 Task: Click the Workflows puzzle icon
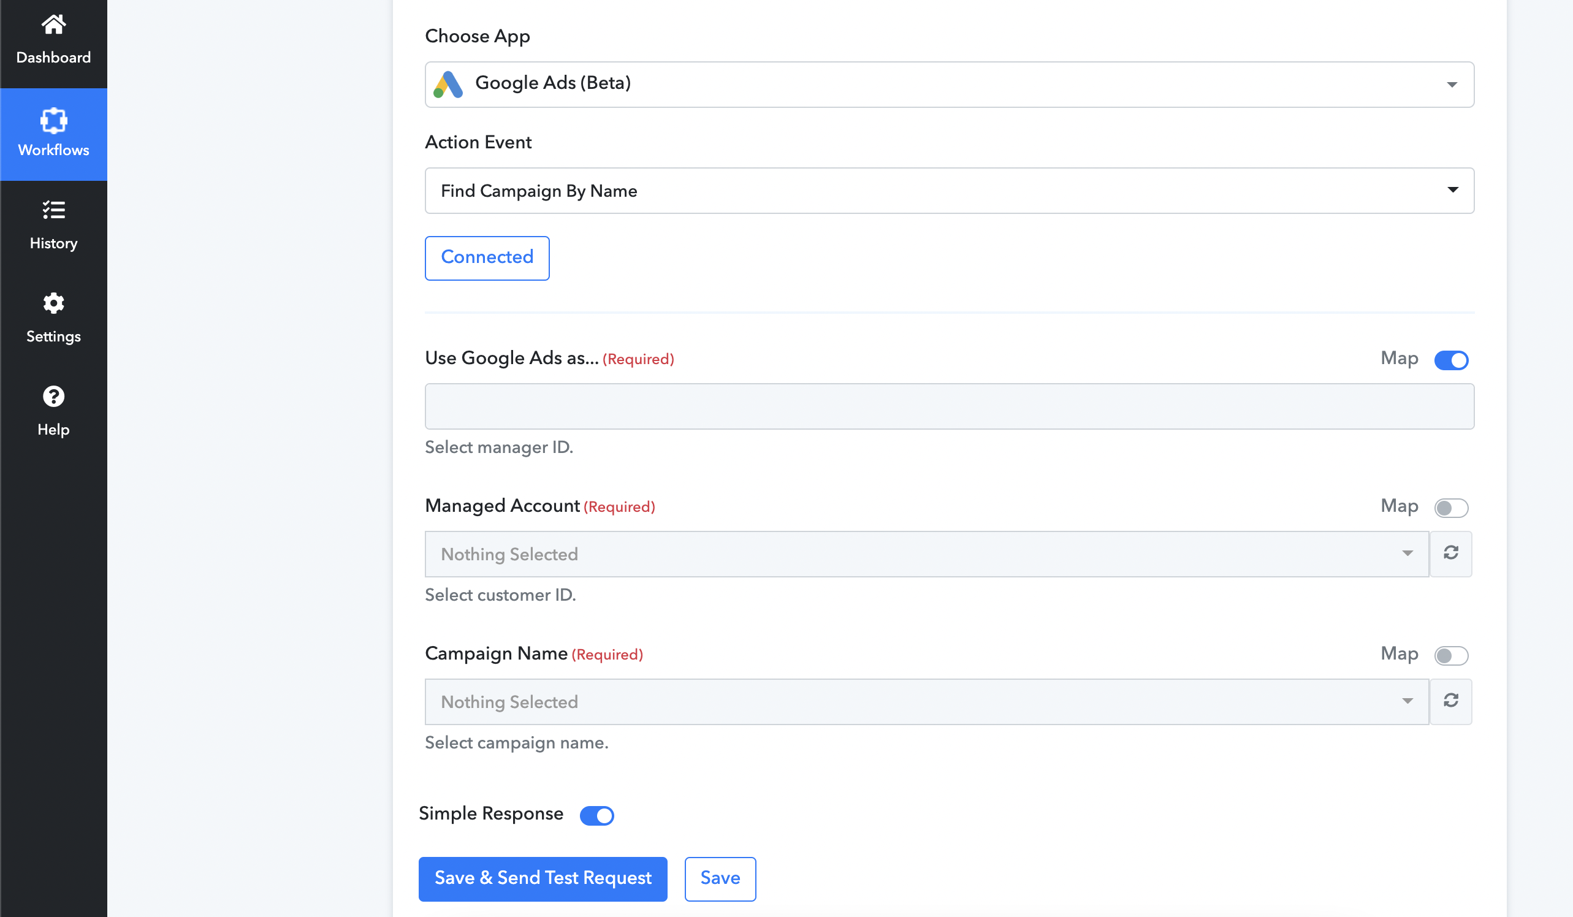tap(54, 121)
